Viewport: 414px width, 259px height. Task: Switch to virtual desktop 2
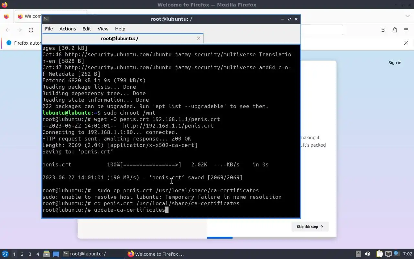[22, 254]
